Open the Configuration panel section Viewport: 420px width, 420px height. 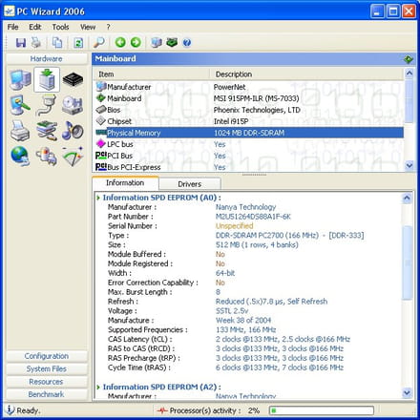tap(47, 356)
